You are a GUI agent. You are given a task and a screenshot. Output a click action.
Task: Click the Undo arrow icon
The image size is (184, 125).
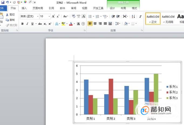tap(7, 2)
